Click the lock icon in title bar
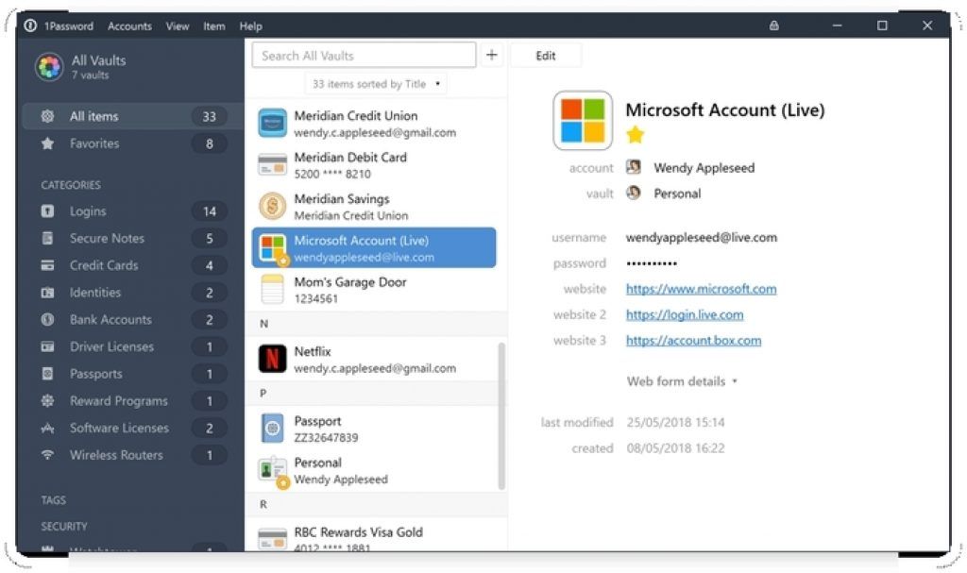 pyautogui.click(x=774, y=25)
